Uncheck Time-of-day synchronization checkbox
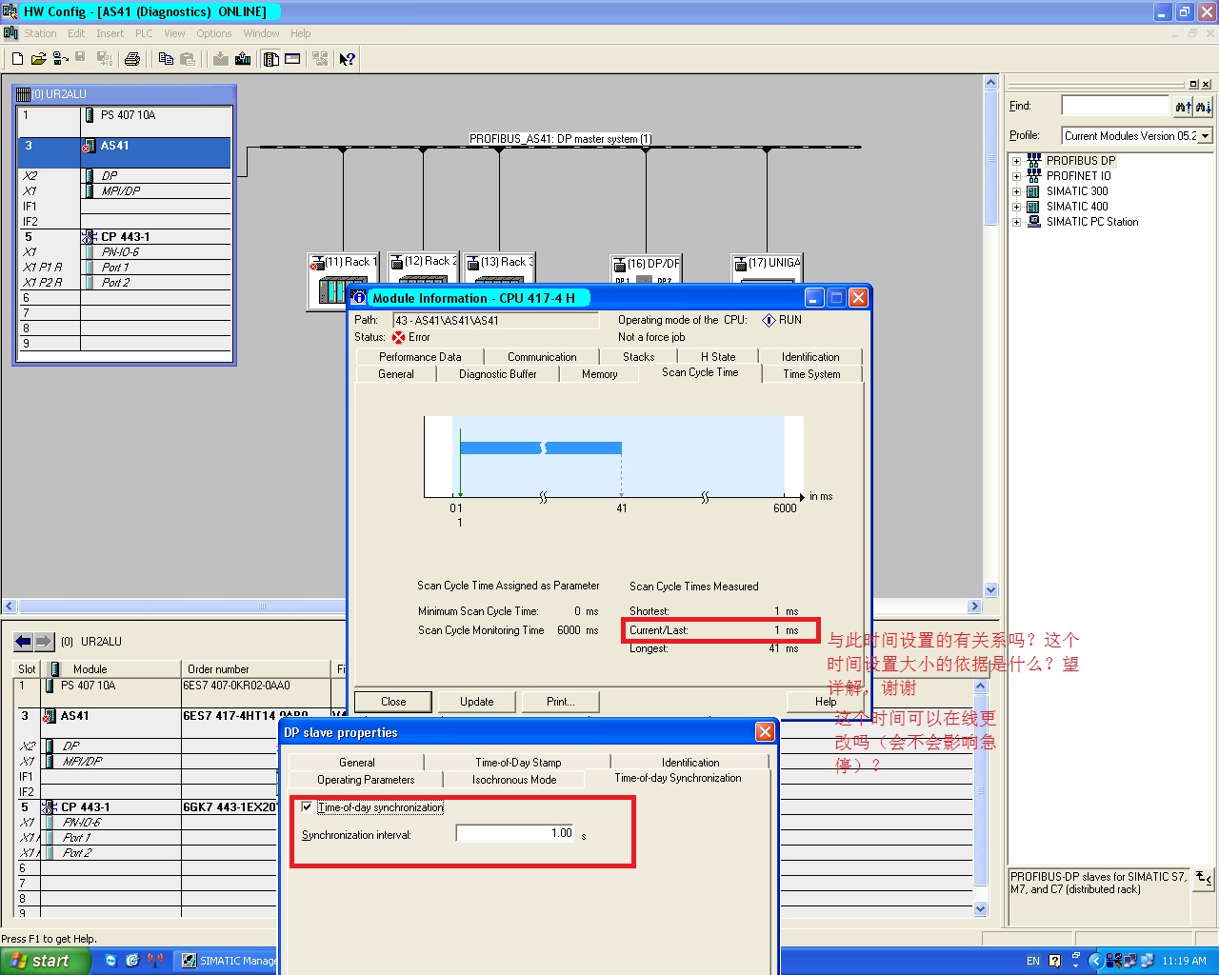Image resolution: width=1219 pixels, height=975 pixels. coord(307,806)
